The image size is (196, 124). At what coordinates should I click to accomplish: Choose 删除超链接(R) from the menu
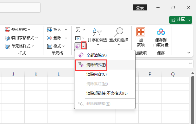[x=105, y=104]
